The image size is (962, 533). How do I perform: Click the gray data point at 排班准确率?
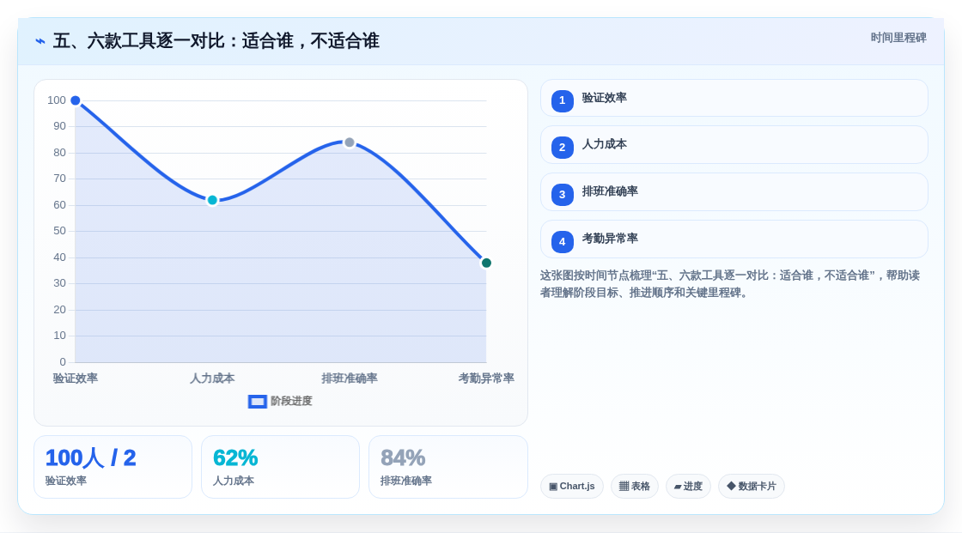coord(349,142)
